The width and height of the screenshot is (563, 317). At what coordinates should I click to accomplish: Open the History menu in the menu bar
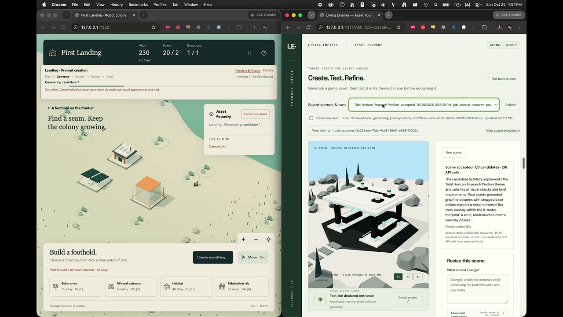117,4
